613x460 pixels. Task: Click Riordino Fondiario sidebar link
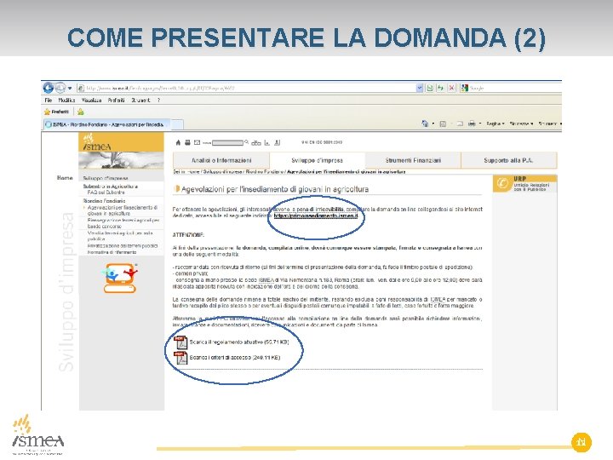104,201
